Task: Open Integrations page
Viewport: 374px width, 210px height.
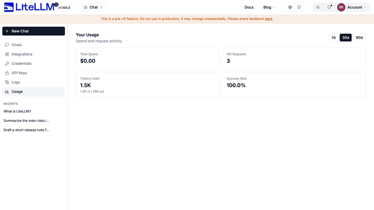Action: click(34, 54)
